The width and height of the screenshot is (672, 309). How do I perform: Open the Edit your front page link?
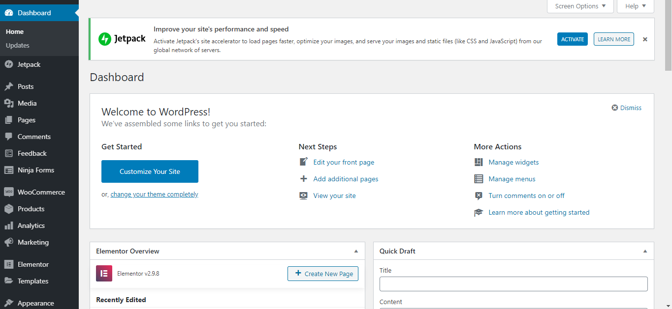click(x=344, y=162)
